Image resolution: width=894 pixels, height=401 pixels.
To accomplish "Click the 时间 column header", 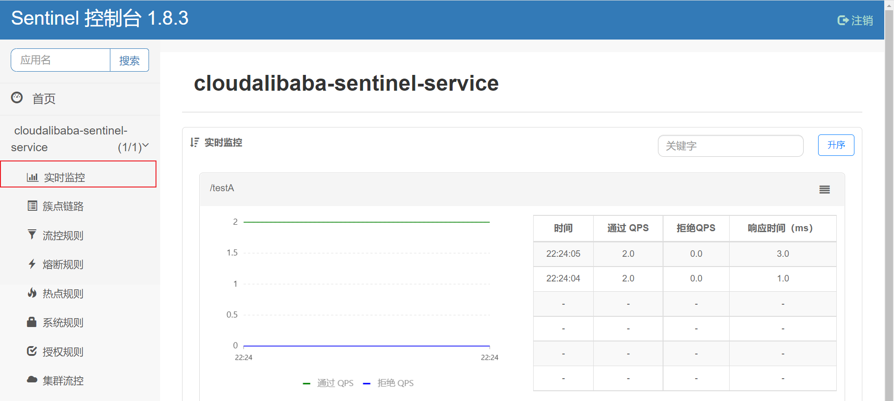I will click(x=563, y=228).
